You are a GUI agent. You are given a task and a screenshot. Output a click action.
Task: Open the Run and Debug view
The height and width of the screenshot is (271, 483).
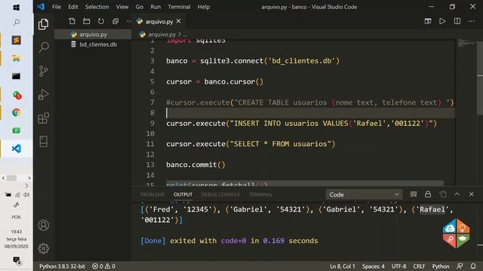[44, 94]
